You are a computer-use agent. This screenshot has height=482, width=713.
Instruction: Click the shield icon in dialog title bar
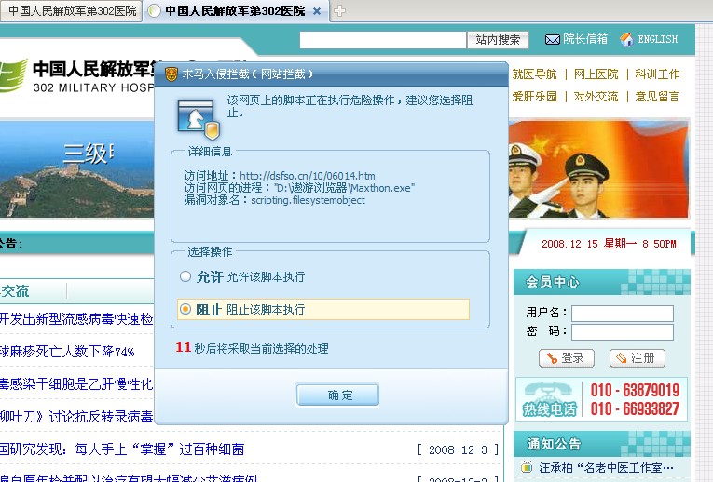171,74
